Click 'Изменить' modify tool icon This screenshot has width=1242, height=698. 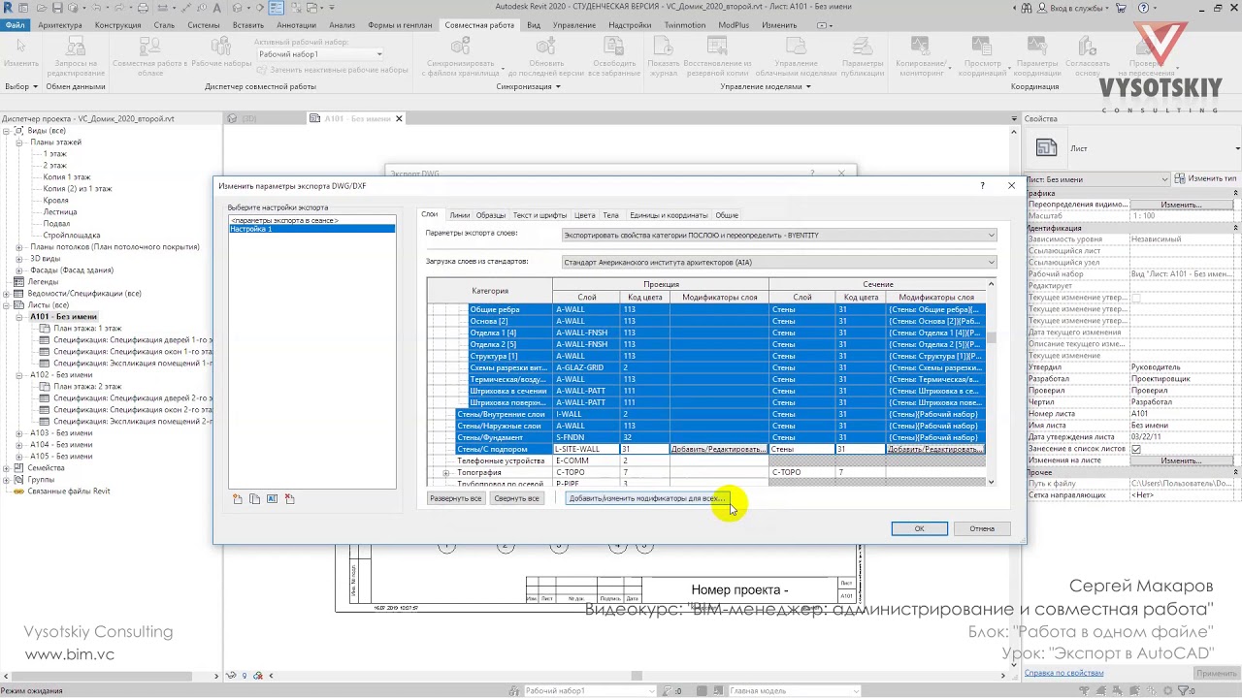pos(20,46)
